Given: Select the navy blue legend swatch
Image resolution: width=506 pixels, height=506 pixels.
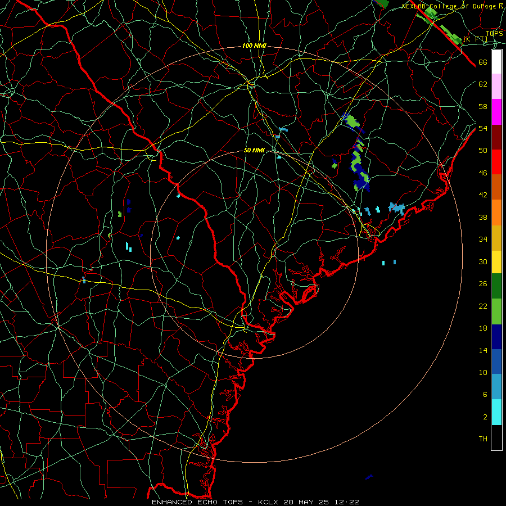Looking at the screenshot, I should point(496,337).
